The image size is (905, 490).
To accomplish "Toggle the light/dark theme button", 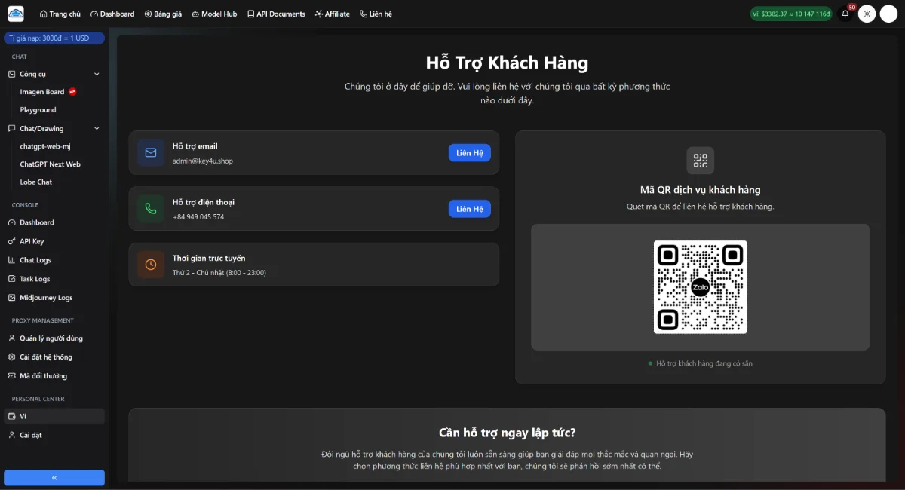I will (x=867, y=14).
